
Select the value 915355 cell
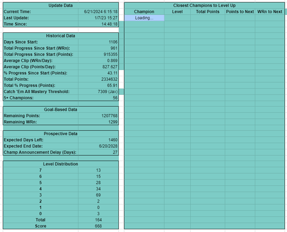[x=98, y=54]
